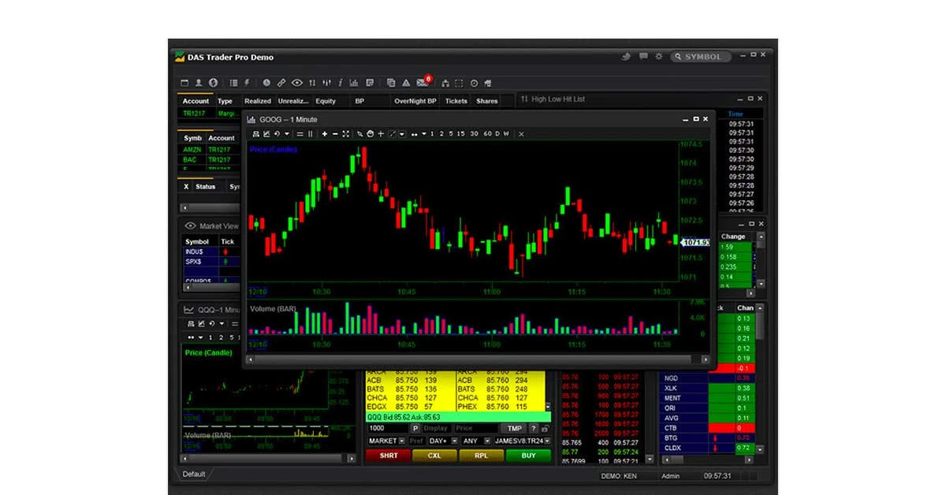The width and height of the screenshot is (946, 495).
Task: Toggle the P position quantity button
Action: [x=415, y=428]
